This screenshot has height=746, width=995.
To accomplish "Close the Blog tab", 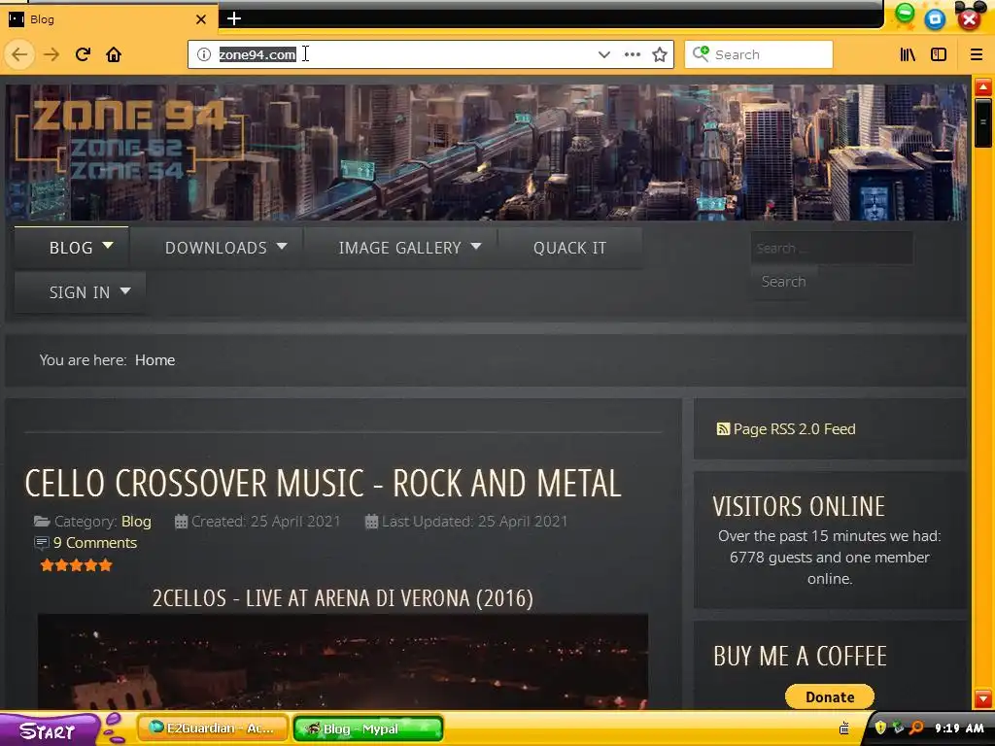I will click(201, 19).
